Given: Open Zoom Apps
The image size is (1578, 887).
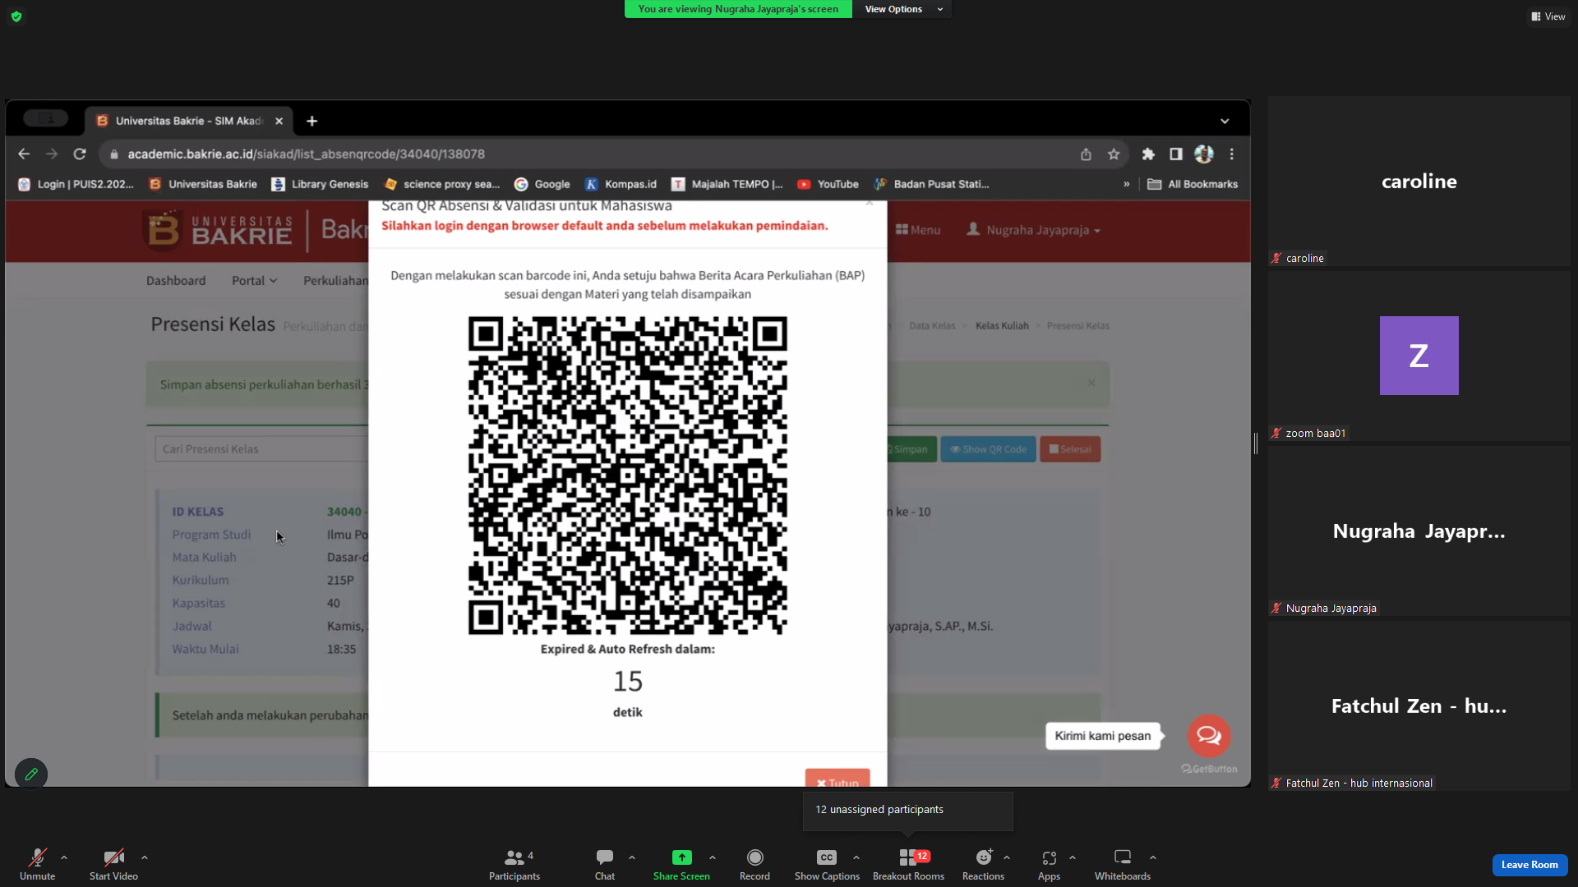Looking at the screenshot, I should tap(1049, 864).
